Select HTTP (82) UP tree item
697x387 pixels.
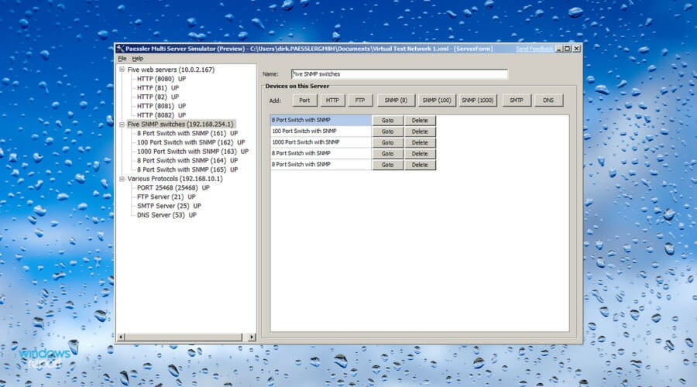point(158,97)
